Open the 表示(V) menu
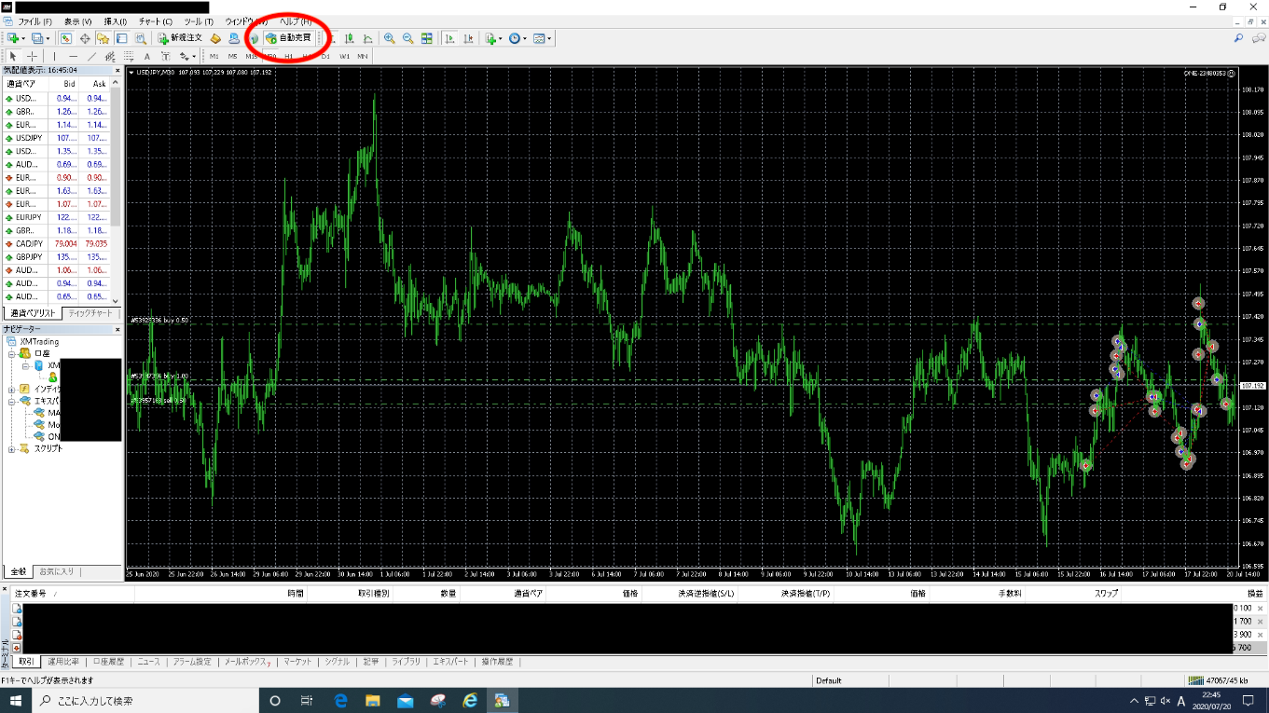This screenshot has width=1269, height=713. coord(78,21)
